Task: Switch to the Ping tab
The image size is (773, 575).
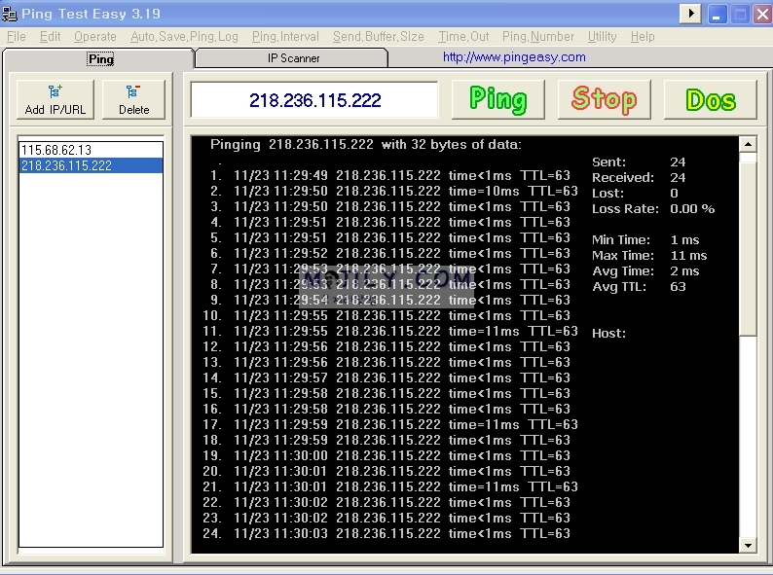Action: [98, 58]
